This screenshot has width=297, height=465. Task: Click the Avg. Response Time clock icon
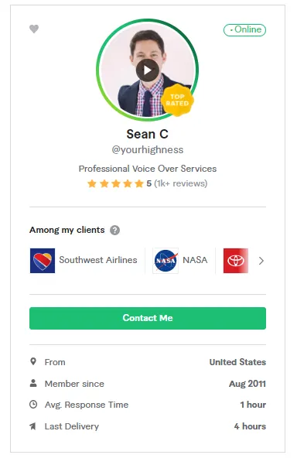pyautogui.click(x=33, y=405)
